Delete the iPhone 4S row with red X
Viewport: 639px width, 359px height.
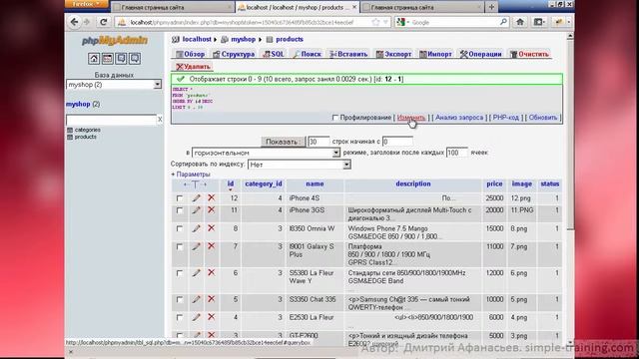pyautogui.click(x=211, y=197)
